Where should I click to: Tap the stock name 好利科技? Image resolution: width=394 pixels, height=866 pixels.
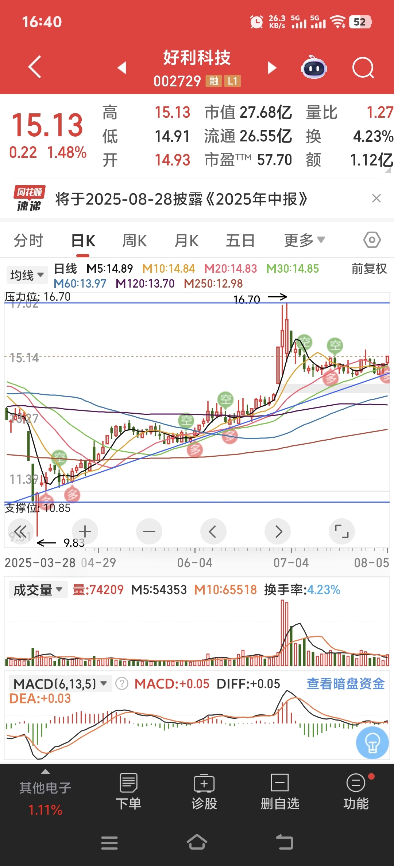[197, 58]
